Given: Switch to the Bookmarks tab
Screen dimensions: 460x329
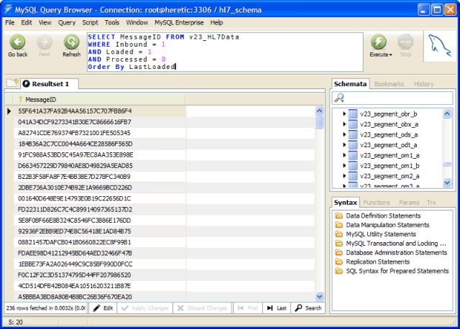Looking at the screenshot, I should (389, 84).
